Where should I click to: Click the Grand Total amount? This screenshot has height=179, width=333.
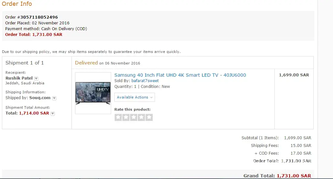click(x=294, y=175)
